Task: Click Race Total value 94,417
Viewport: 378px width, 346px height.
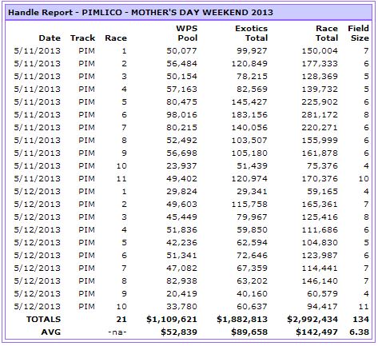Action: [x=322, y=307]
